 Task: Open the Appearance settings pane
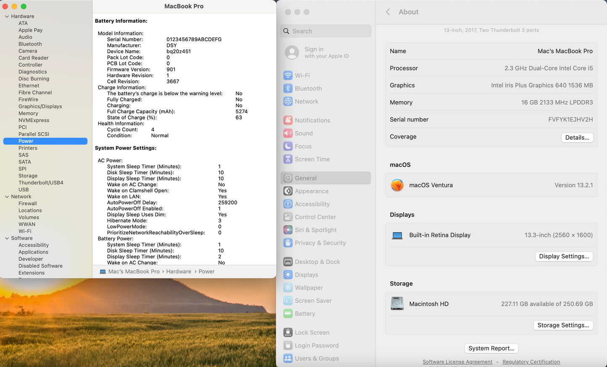(x=311, y=191)
